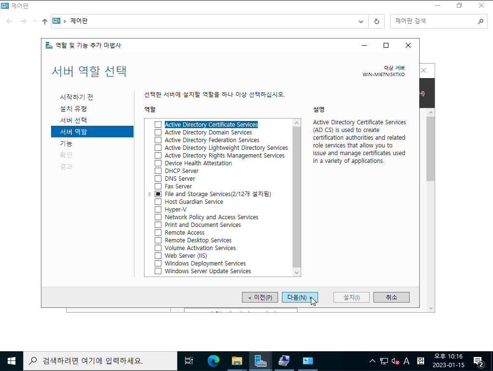This screenshot has width=493, height=371.
Task: Maximize the role wizard window
Action: point(386,45)
